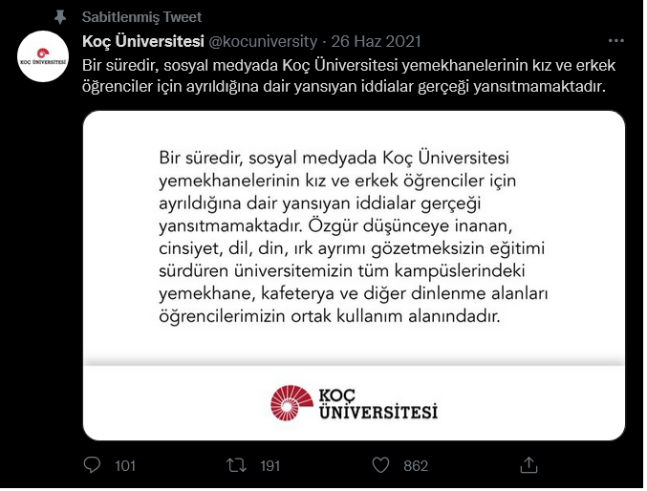Open Koç Üniversitesi profile avatar
647x491 pixels.
coord(44,57)
